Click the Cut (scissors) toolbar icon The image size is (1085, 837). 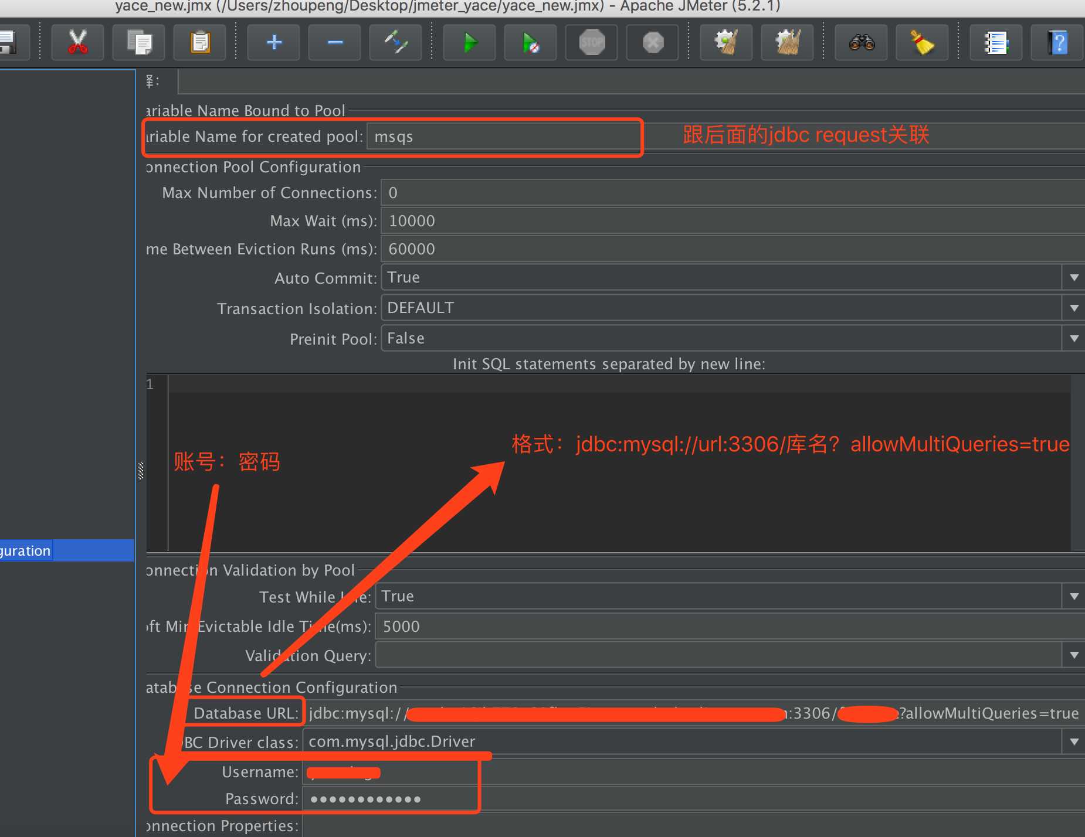click(77, 42)
